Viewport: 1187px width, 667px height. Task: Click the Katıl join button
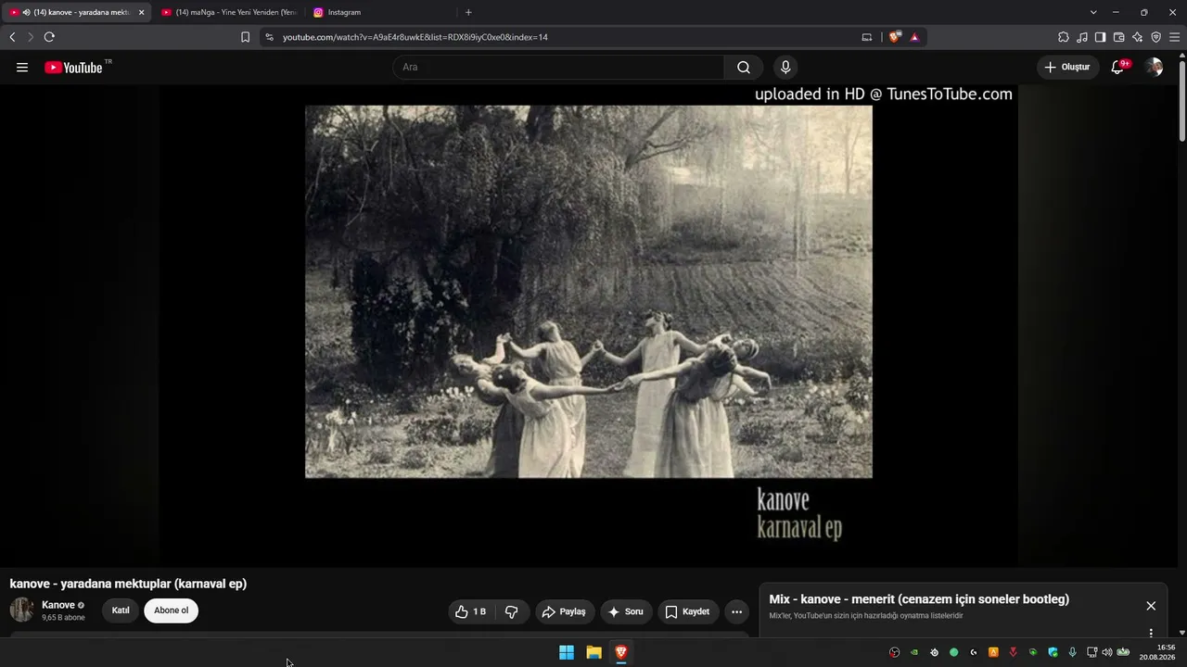point(121,611)
